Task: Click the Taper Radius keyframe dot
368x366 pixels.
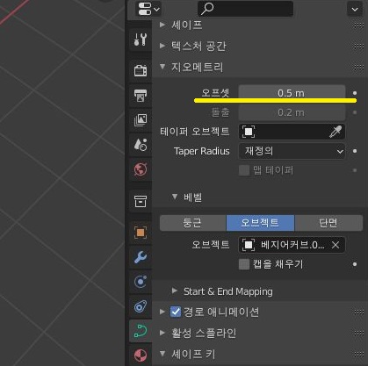Action: pyautogui.click(x=355, y=151)
